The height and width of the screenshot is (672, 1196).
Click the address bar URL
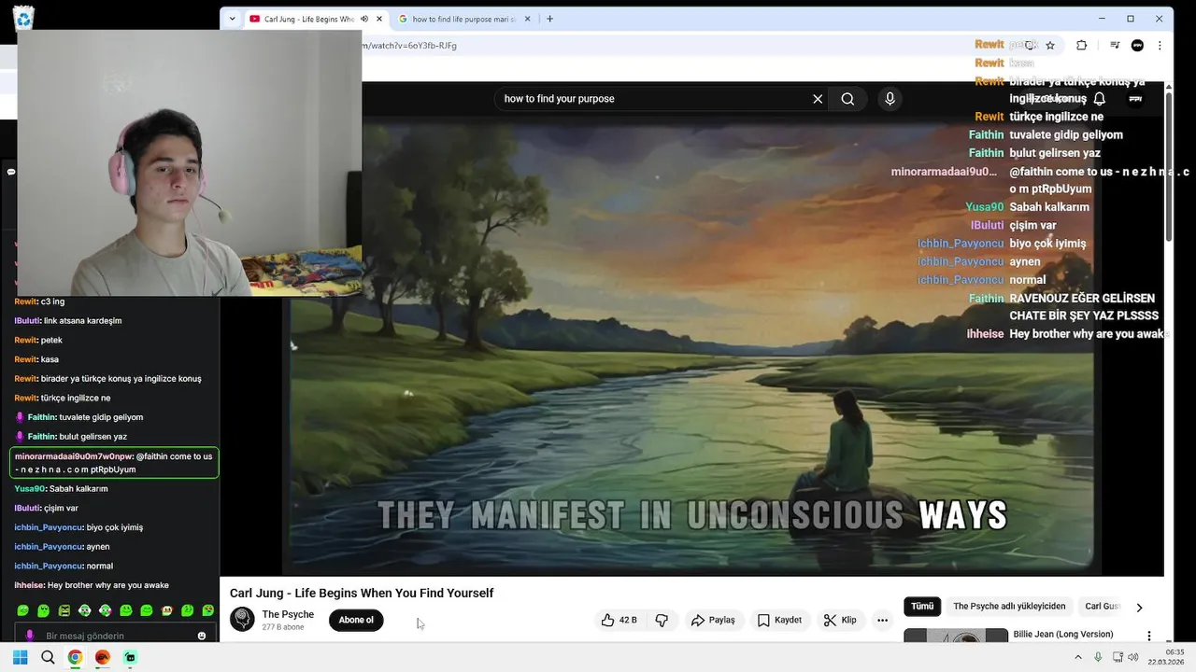tap(409, 45)
